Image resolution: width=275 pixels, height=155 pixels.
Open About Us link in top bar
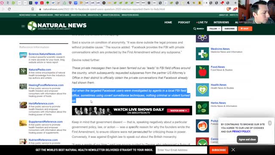point(223,15)
